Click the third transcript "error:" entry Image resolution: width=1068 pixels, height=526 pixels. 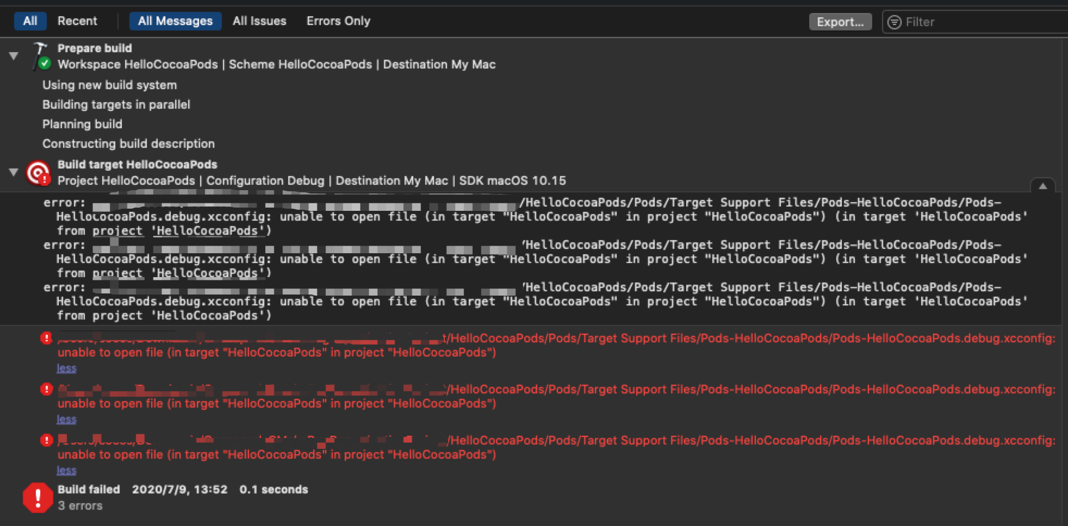point(536,302)
